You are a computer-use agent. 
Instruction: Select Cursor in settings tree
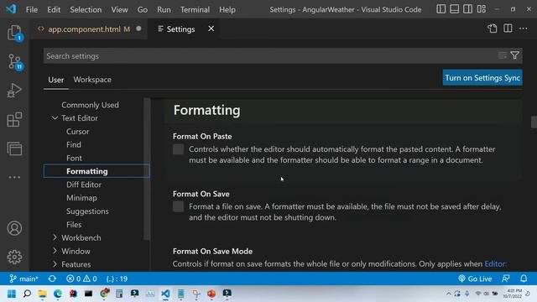pos(77,132)
